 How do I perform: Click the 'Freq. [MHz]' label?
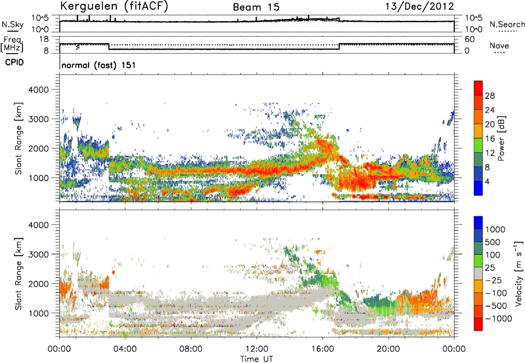12,44
